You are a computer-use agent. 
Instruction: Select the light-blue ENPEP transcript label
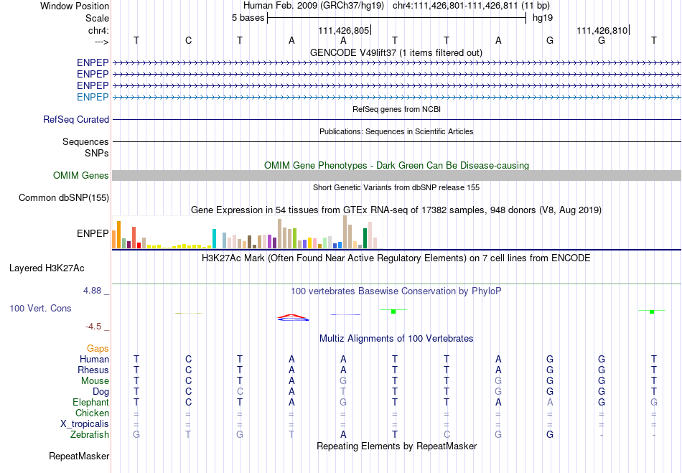(93, 97)
